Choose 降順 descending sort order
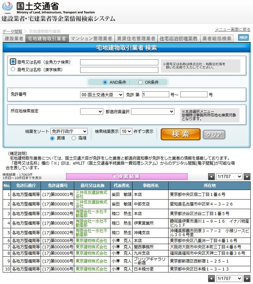This screenshot has height=284, width=253. pos(74,138)
